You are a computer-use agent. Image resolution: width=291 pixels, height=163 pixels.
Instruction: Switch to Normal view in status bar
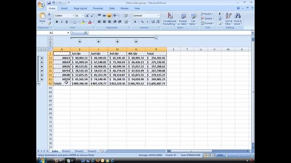point(206,155)
